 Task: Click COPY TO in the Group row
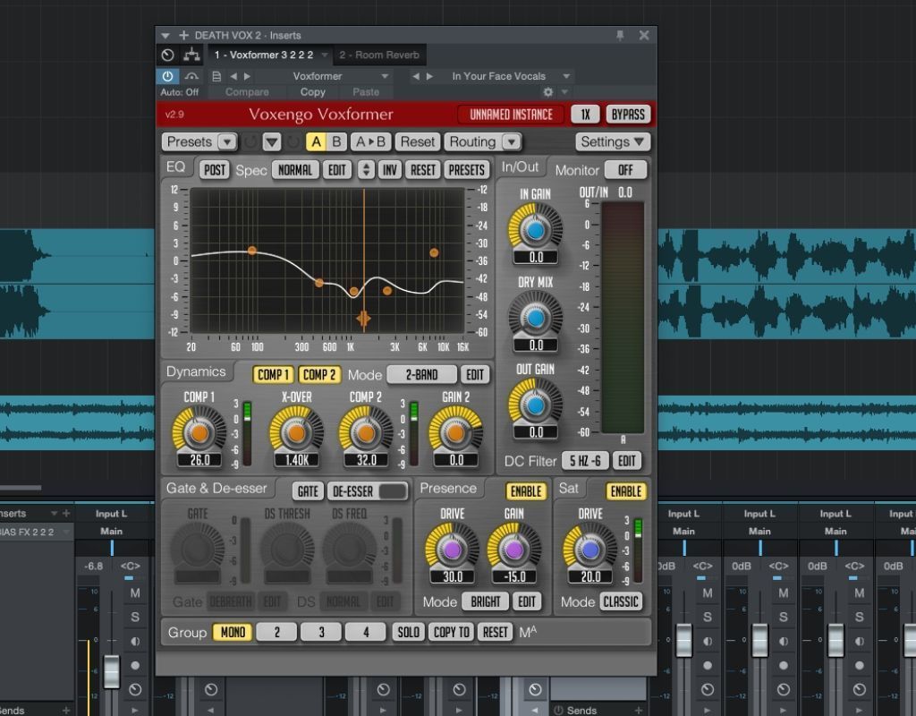[452, 632]
